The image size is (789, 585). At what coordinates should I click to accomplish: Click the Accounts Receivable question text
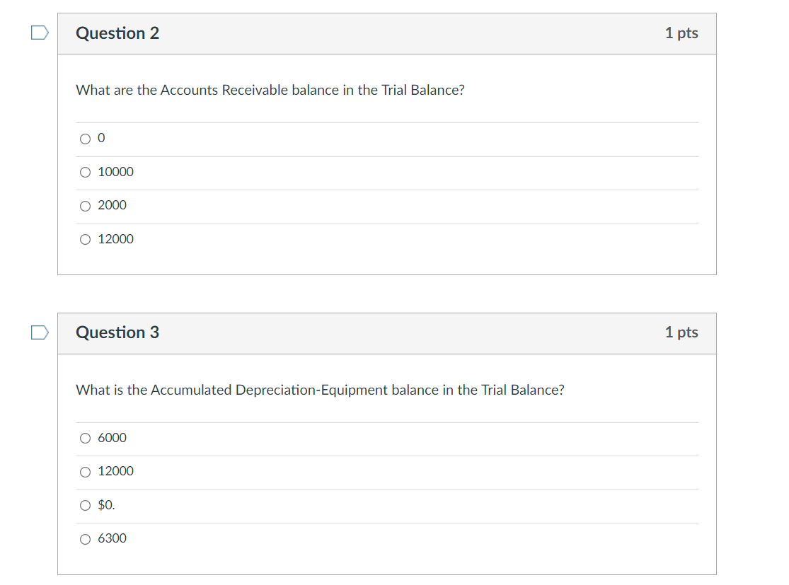pyautogui.click(x=270, y=91)
